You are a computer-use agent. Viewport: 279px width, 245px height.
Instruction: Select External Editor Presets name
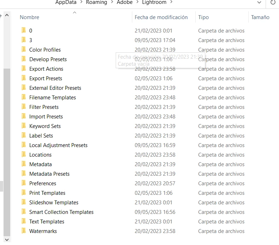[x=55, y=88]
